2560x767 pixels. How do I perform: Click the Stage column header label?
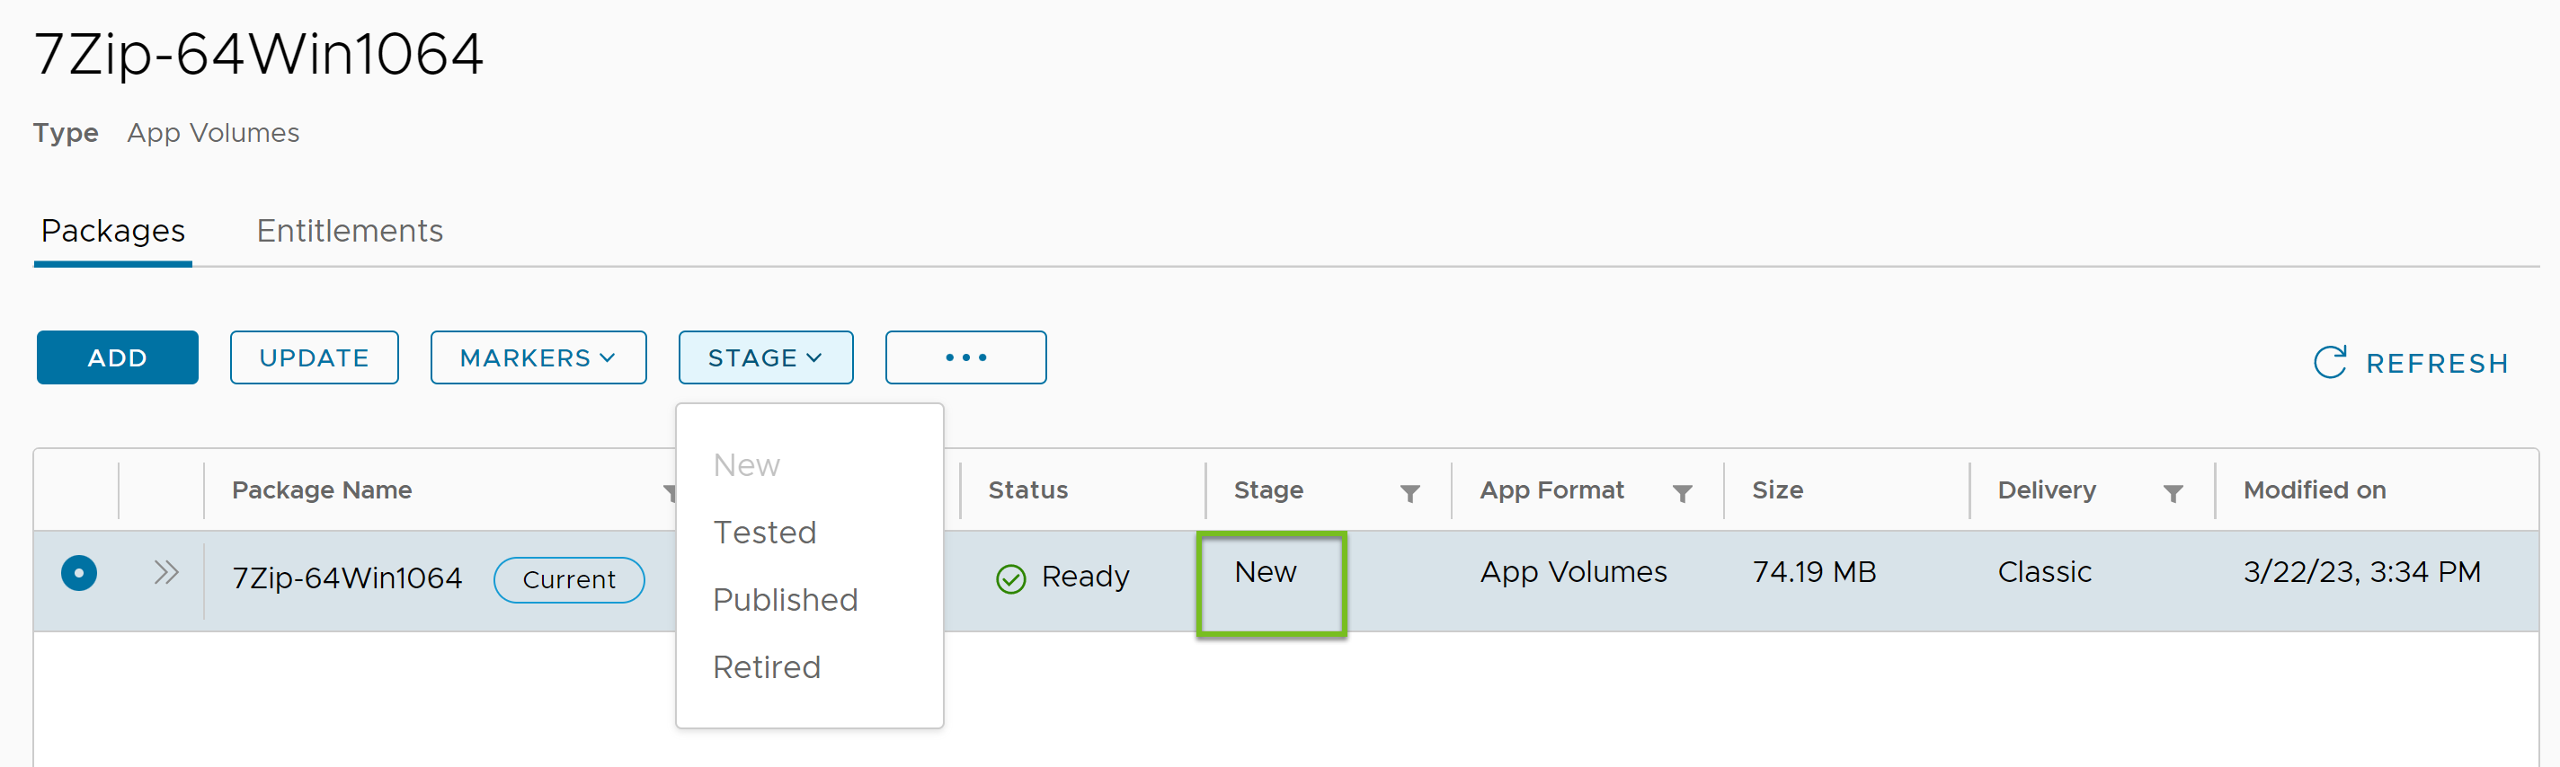[x=1268, y=489]
